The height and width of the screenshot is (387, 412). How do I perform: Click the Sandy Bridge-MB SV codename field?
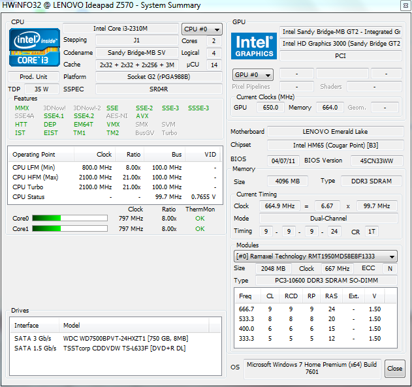(137, 53)
